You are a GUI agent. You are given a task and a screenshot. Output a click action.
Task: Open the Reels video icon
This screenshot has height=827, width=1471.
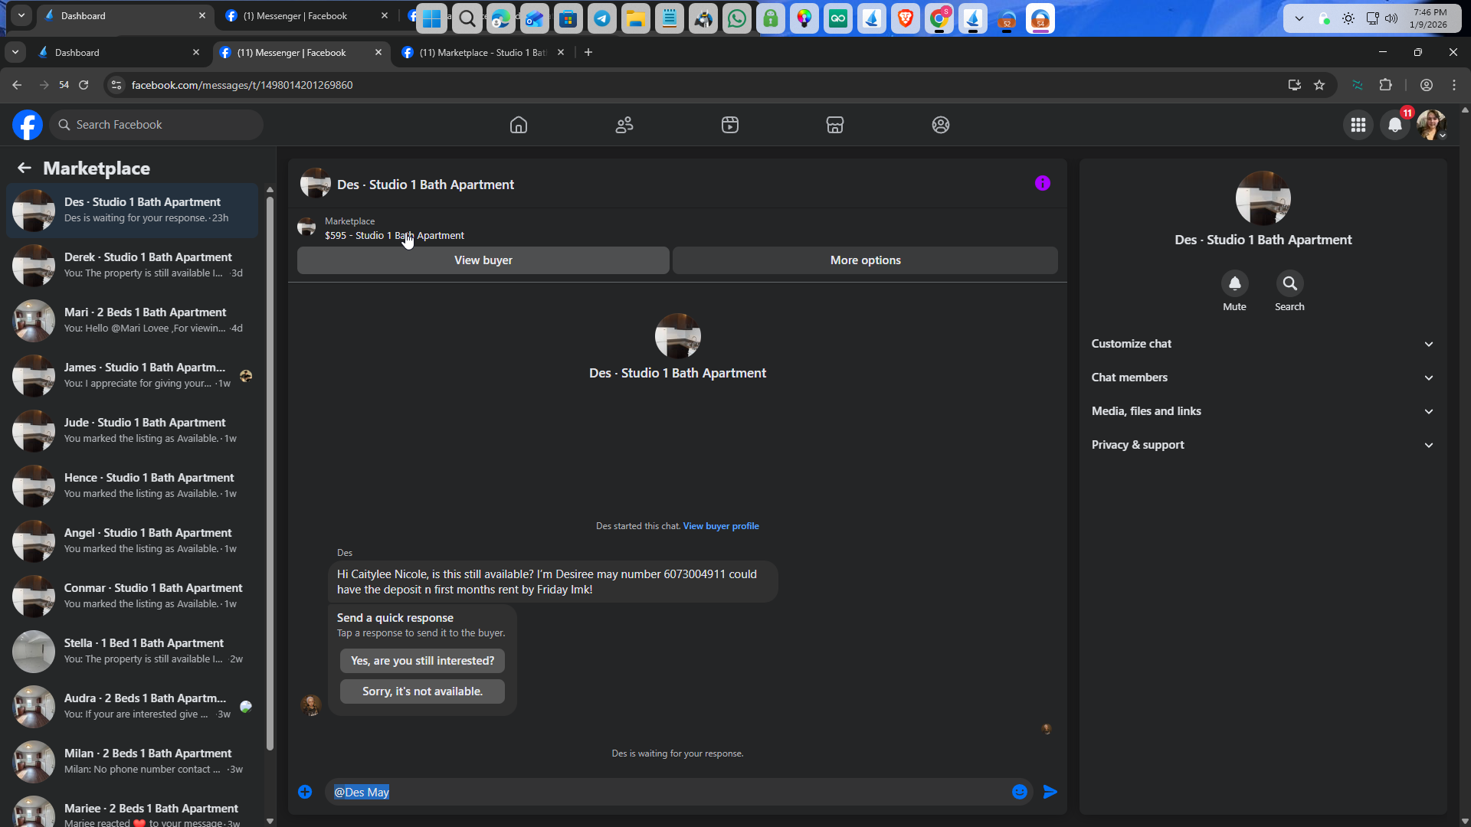729,125
